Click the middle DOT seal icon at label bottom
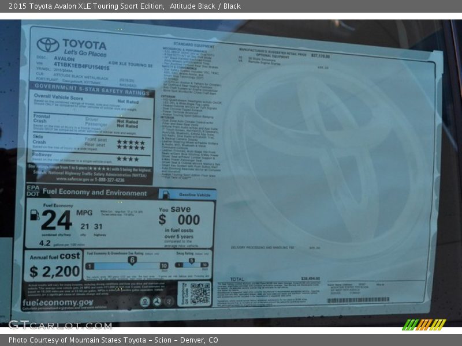 (157, 302)
